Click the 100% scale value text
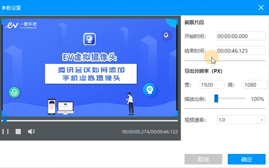Viewport: 269px width, 168px height. 257,99
